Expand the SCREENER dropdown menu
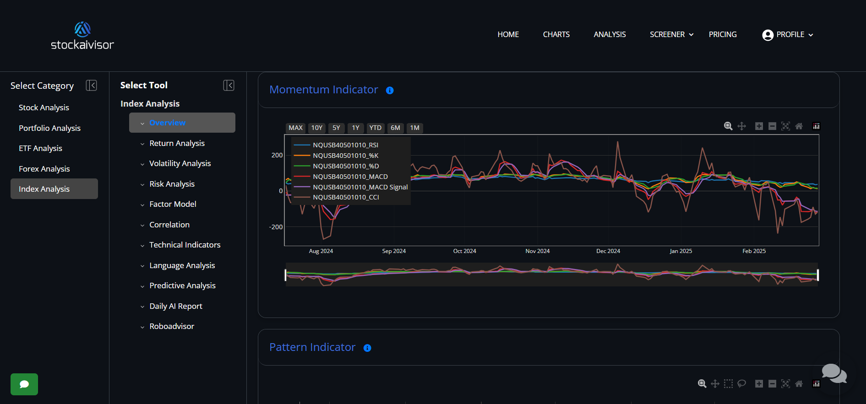Screen dimensions: 866x404 671,35
